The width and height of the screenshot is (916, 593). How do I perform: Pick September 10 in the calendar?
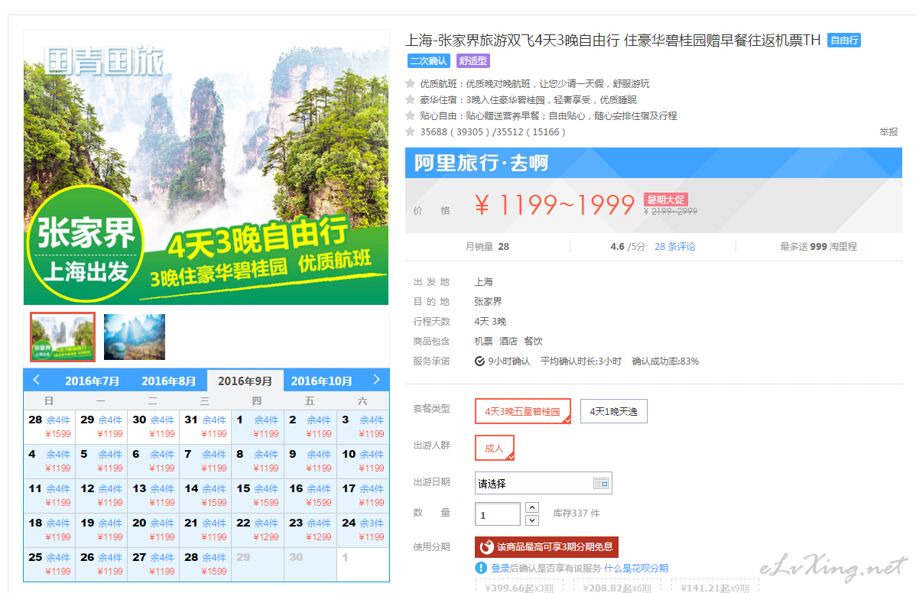pos(362,461)
